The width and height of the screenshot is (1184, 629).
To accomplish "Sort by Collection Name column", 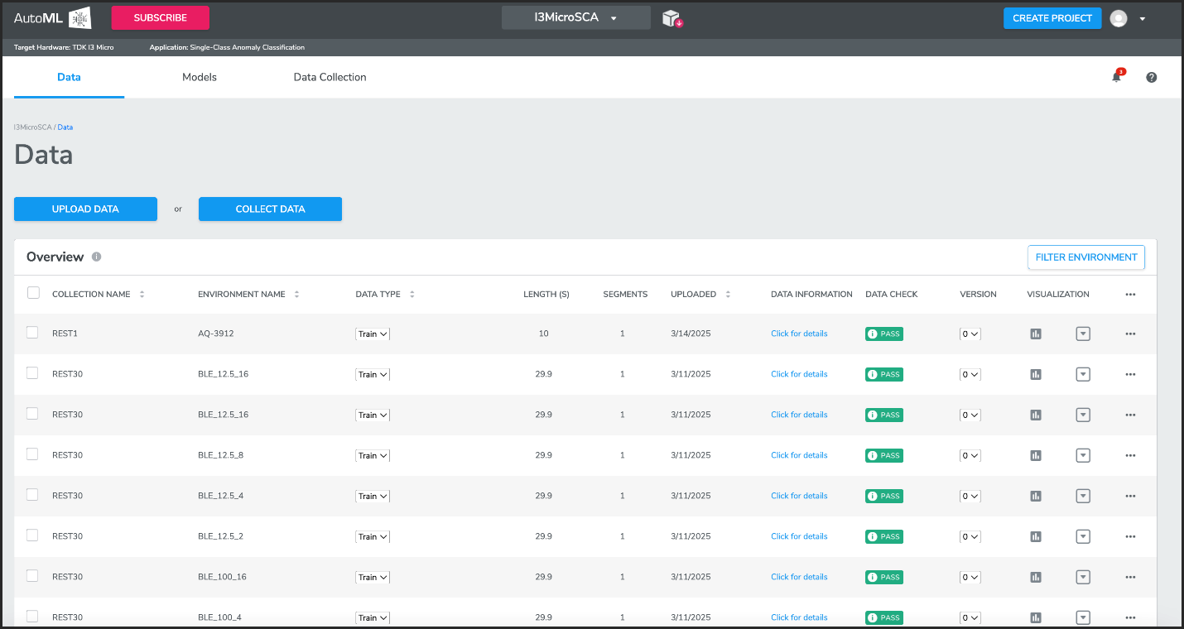I will point(142,294).
